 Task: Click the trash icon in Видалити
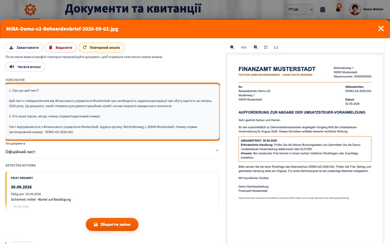coord(50,47)
